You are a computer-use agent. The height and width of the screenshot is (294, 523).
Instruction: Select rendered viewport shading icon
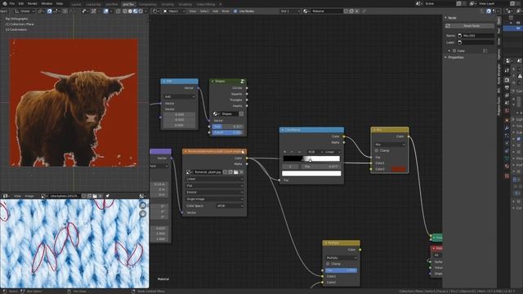point(140,11)
